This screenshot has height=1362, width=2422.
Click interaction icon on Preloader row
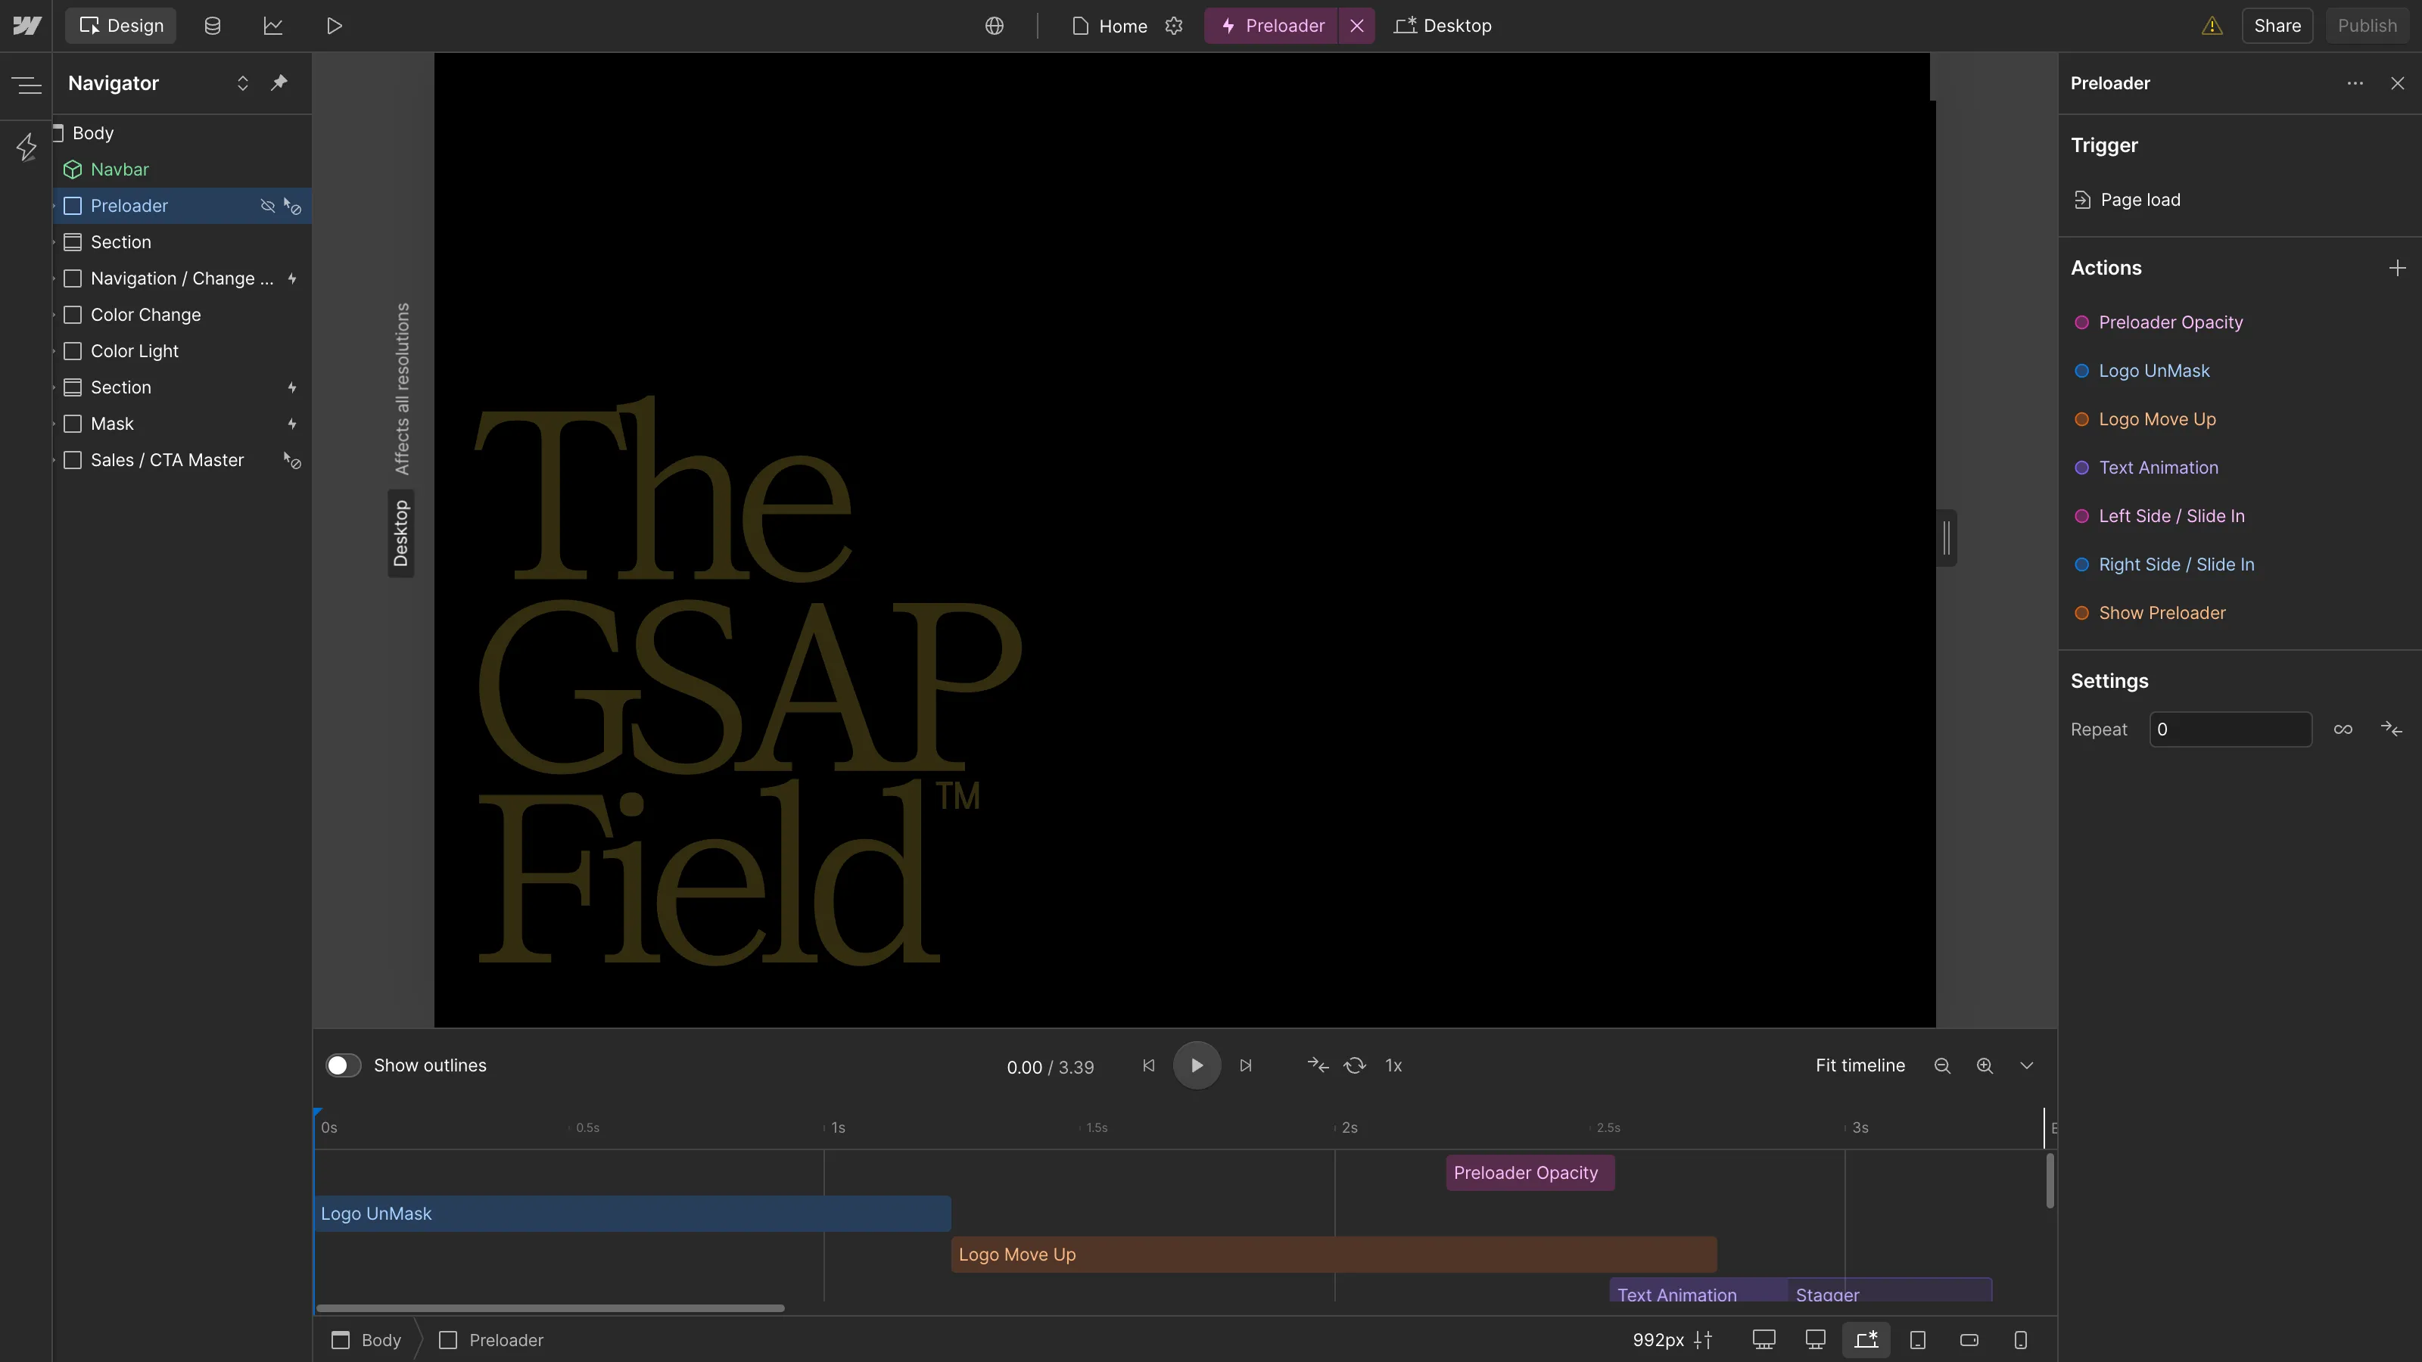coord(292,206)
